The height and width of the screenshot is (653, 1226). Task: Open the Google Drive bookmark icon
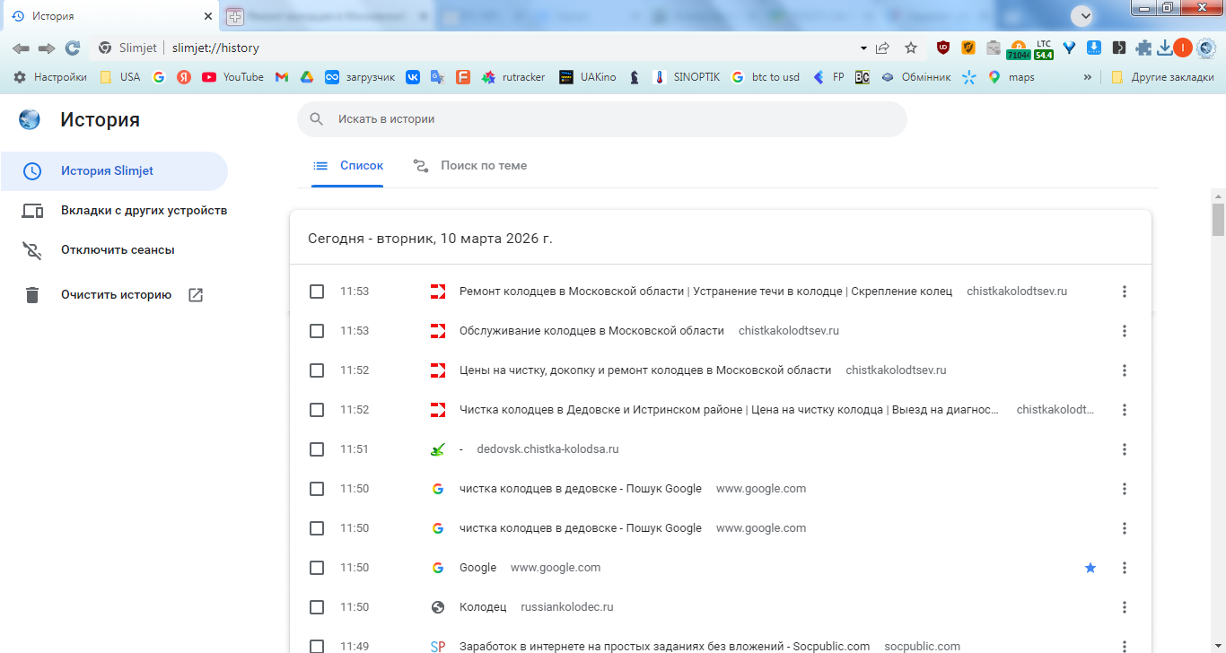point(306,77)
